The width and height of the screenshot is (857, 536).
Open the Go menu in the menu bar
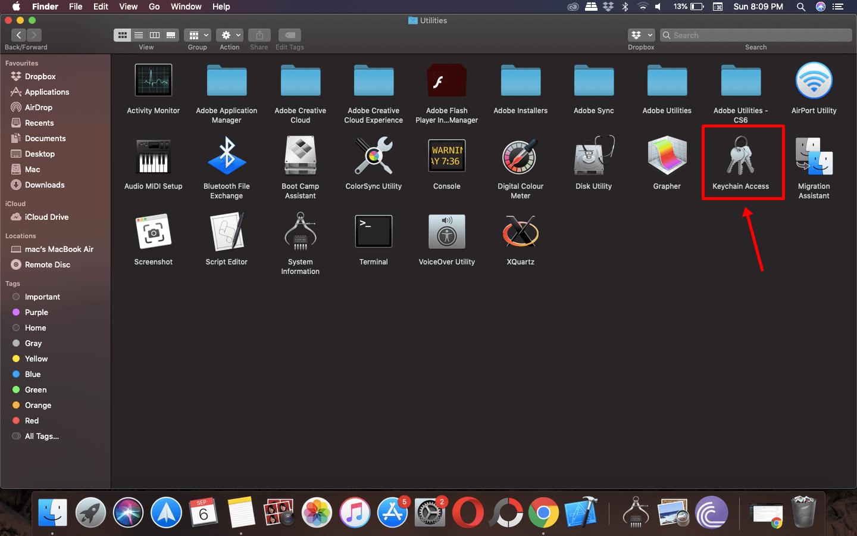click(154, 7)
